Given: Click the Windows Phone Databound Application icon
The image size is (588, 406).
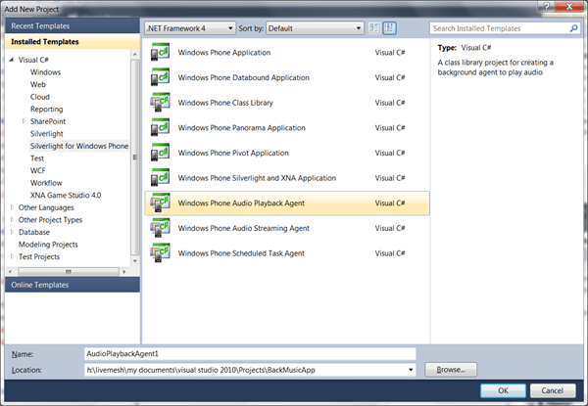Looking at the screenshot, I should point(160,77).
